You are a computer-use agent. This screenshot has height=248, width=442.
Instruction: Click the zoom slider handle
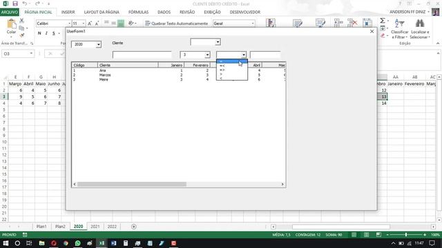tap(406, 235)
